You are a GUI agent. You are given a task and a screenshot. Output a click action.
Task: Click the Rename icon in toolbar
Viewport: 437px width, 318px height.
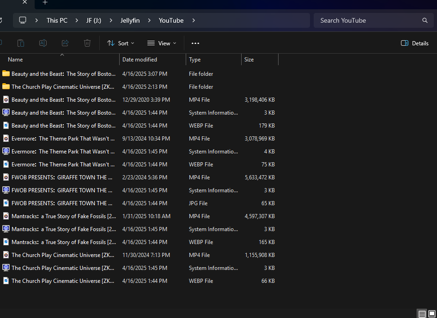pos(43,43)
